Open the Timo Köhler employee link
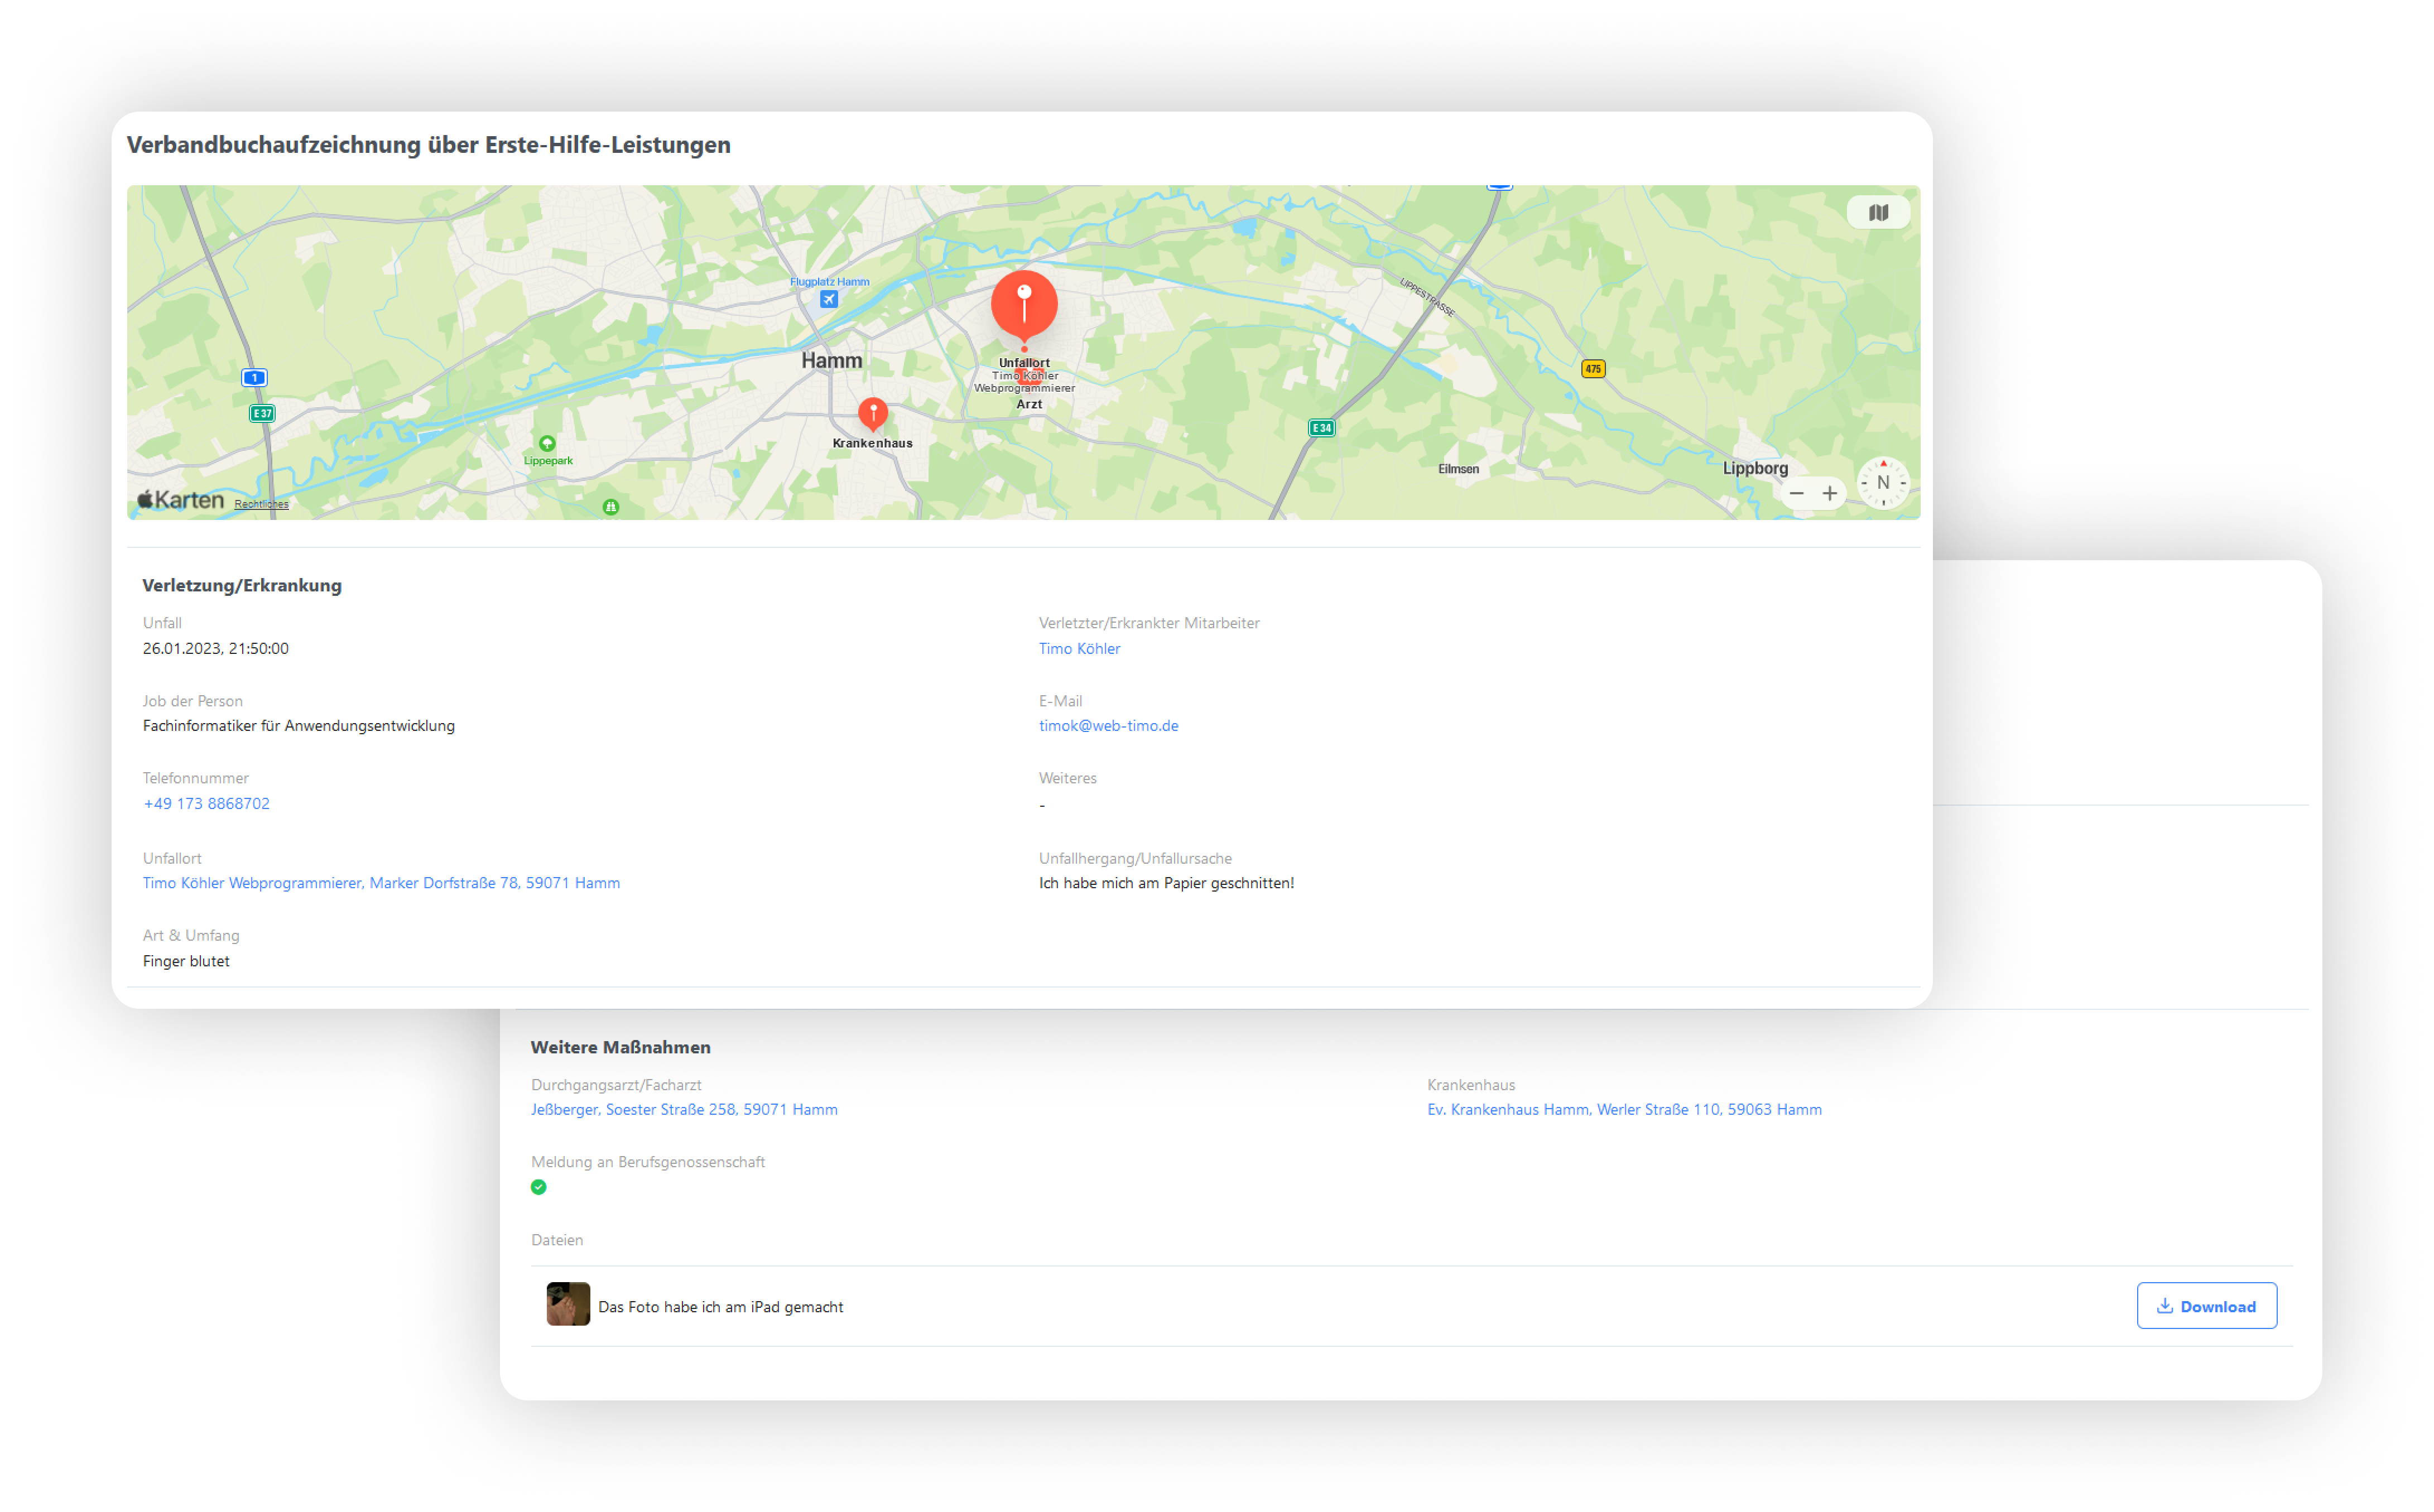This screenshot has width=2434, height=1512. click(1079, 648)
